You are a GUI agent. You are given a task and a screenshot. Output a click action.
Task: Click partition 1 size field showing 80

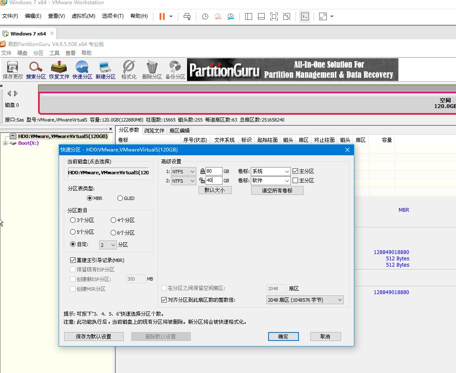(214, 171)
